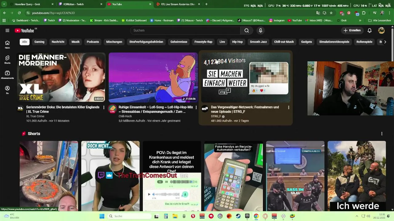Select the Freestyle-Rap filter chip
394x221 pixels.
click(x=203, y=42)
